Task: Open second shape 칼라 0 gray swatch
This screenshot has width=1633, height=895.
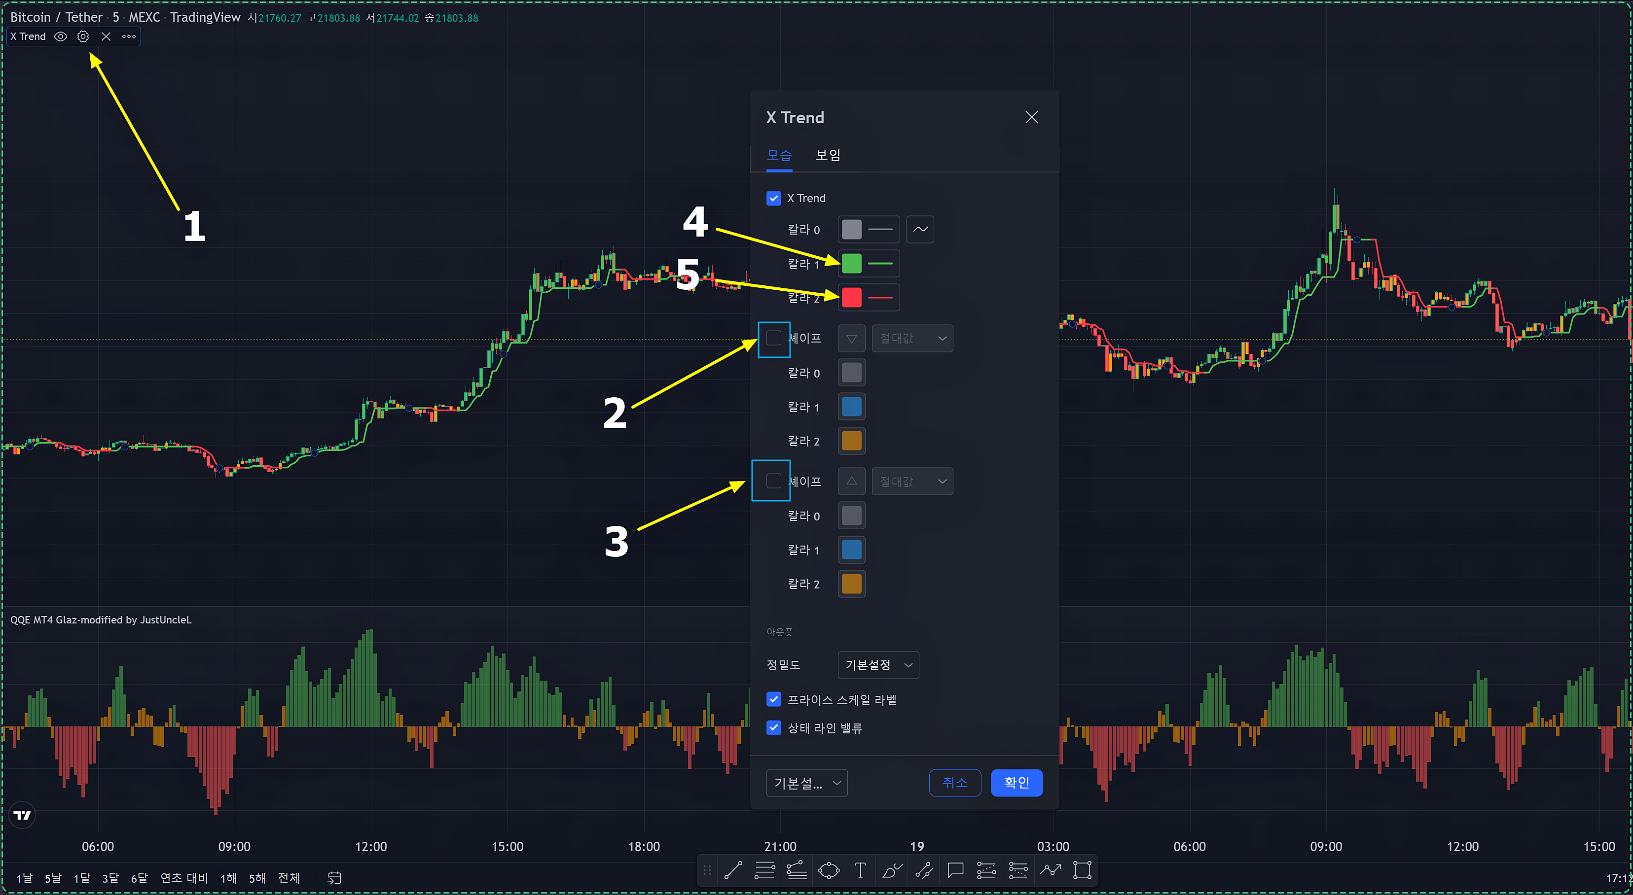Action: point(851,516)
